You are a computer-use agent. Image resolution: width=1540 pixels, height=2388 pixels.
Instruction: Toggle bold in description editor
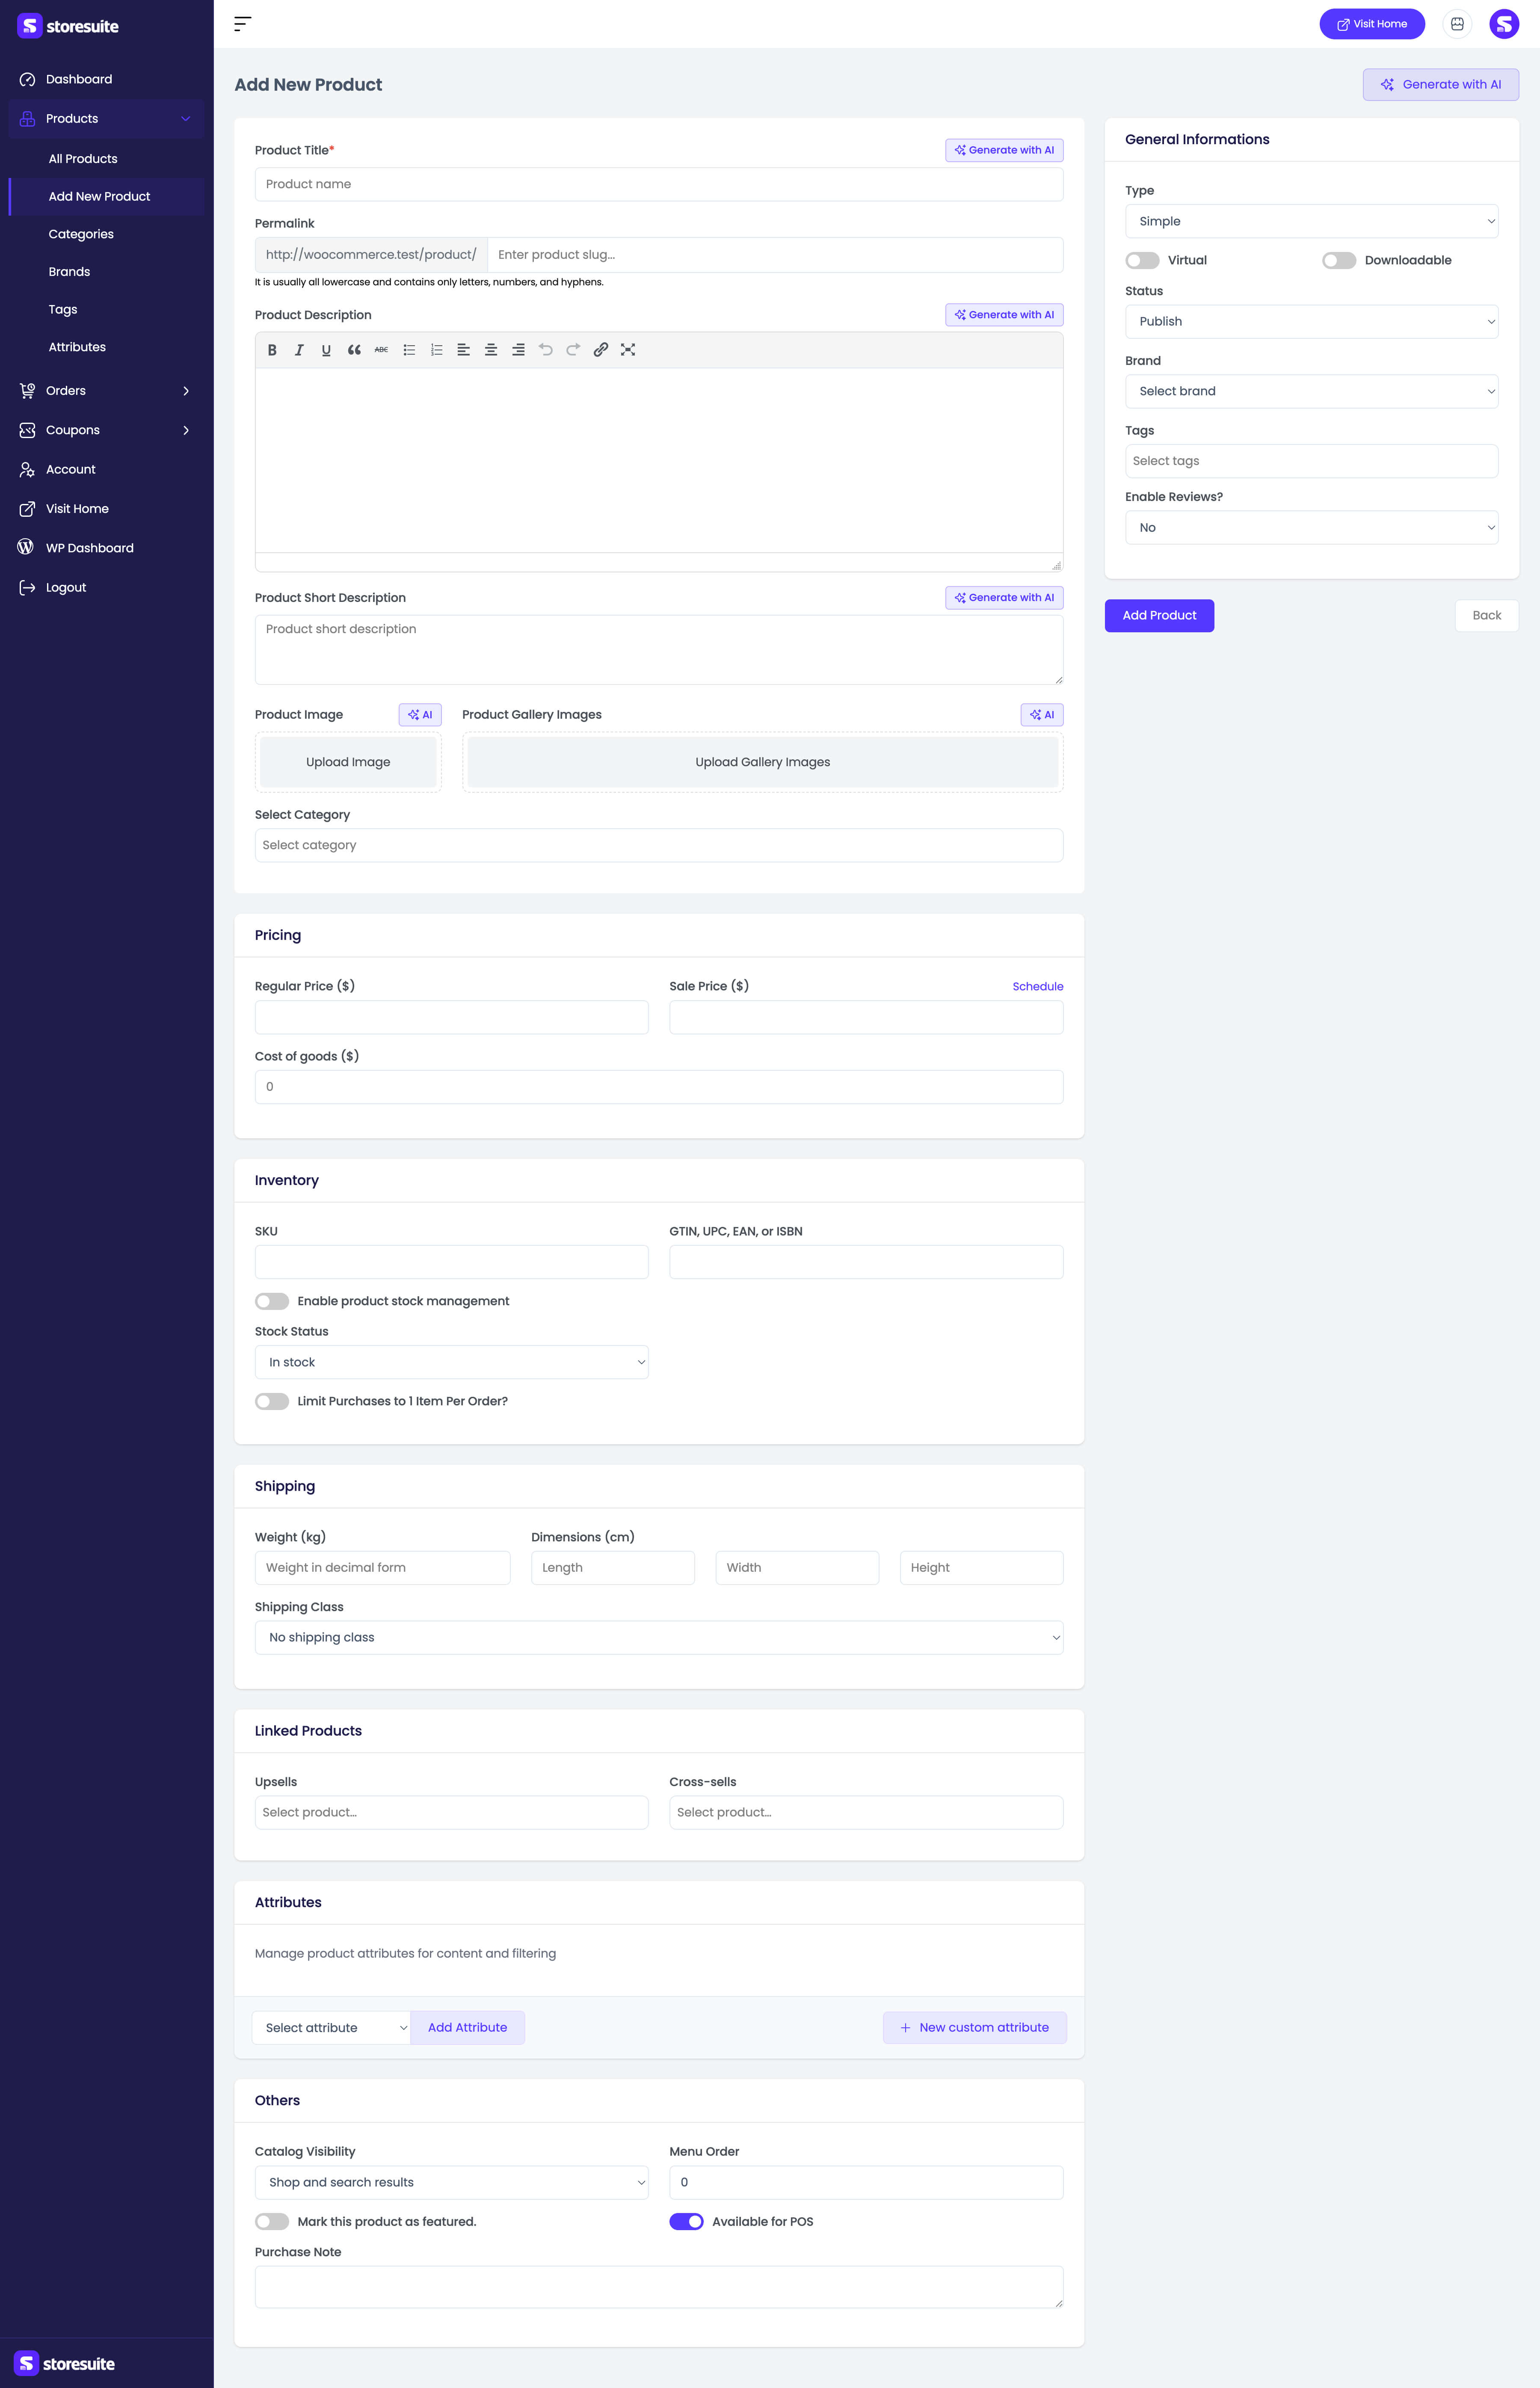[x=272, y=350]
